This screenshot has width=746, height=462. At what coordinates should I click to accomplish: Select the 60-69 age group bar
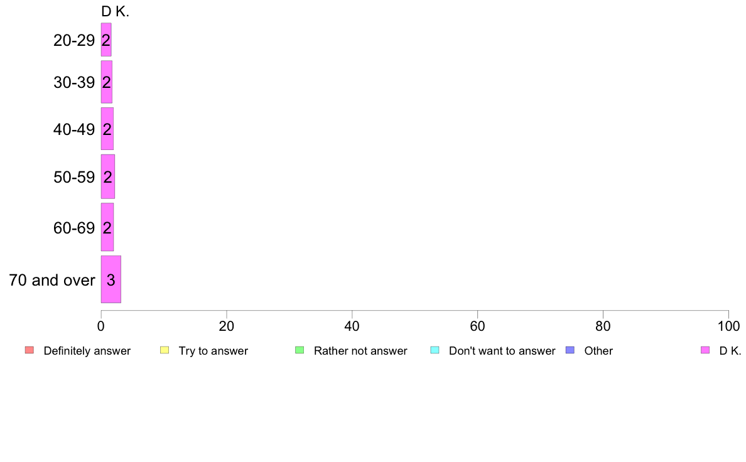coord(107,227)
